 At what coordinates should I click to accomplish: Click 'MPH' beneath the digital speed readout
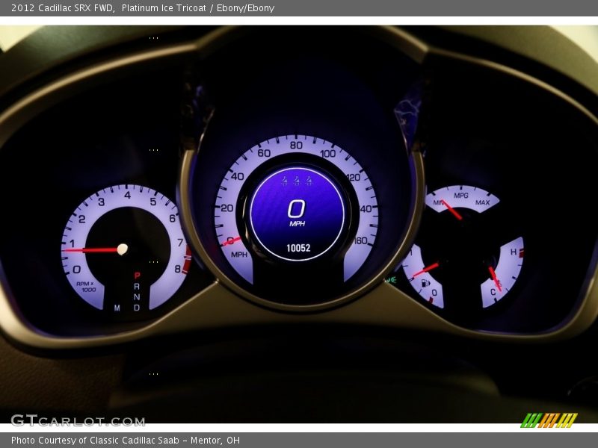coord(297,224)
